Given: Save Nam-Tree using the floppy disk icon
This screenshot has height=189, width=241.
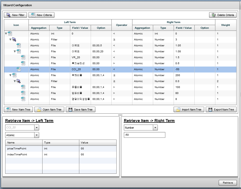Looking at the screenshot, I should 70,110.
